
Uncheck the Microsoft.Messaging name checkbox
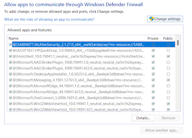[x=10, y=80]
